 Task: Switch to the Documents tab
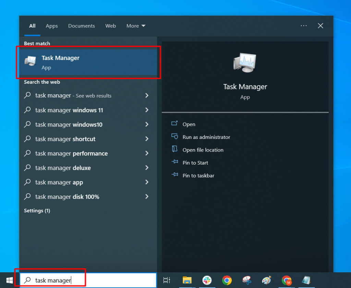82,26
